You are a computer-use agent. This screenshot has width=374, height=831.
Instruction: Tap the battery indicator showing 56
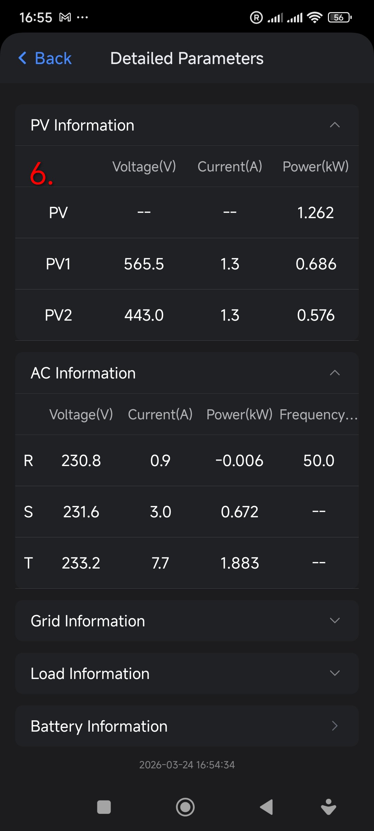click(339, 17)
